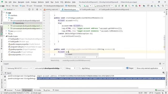Image resolution: width=168 pixels, height=94 pixels.
Task: Open the Debug log level dropdown
Action: 70,68
